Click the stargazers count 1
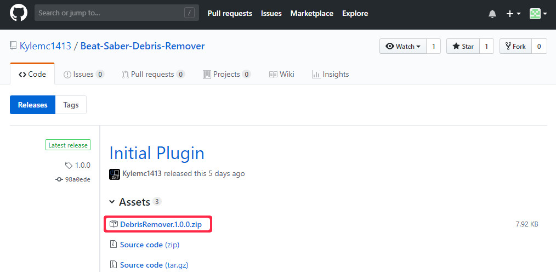Image resolution: width=556 pixels, height=272 pixels. (486, 47)
